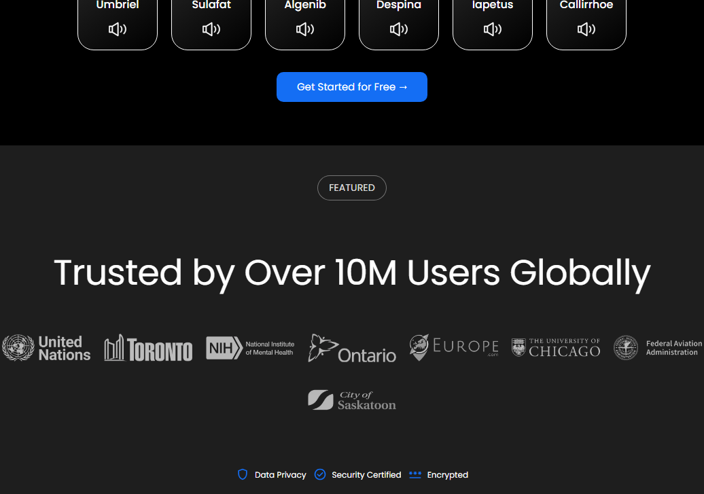Play the Despina voice sample speaker icon
This screenshot has width=704, height=494.
pyautogui.click(x=399, y=29)
